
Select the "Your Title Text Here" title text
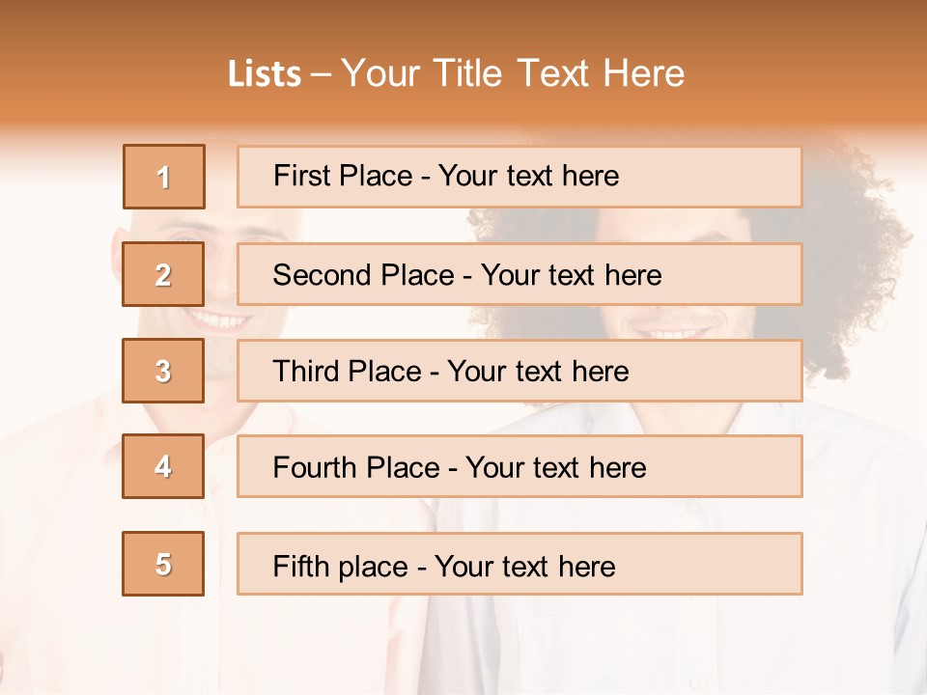click(x=513, y=73)
